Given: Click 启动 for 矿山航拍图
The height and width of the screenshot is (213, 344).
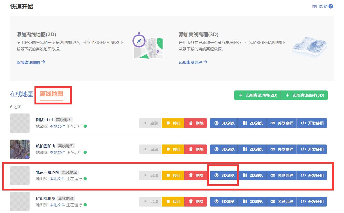Looking at the screenshot, I should 150,201.
